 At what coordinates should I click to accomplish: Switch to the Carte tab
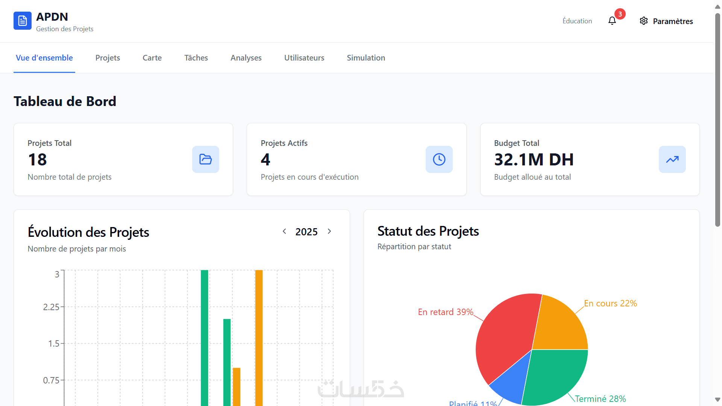coord(152,58)
